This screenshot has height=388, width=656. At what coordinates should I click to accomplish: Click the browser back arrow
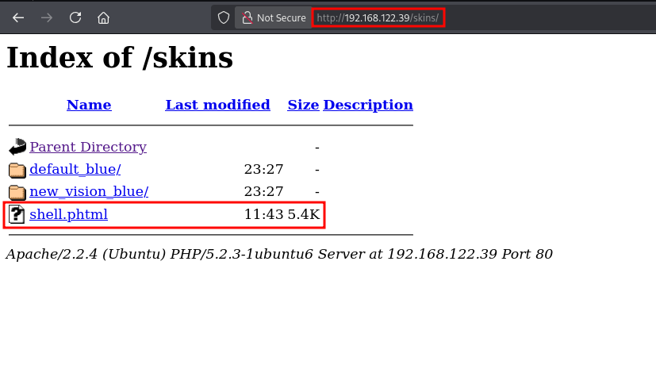[x=18, y=17]
